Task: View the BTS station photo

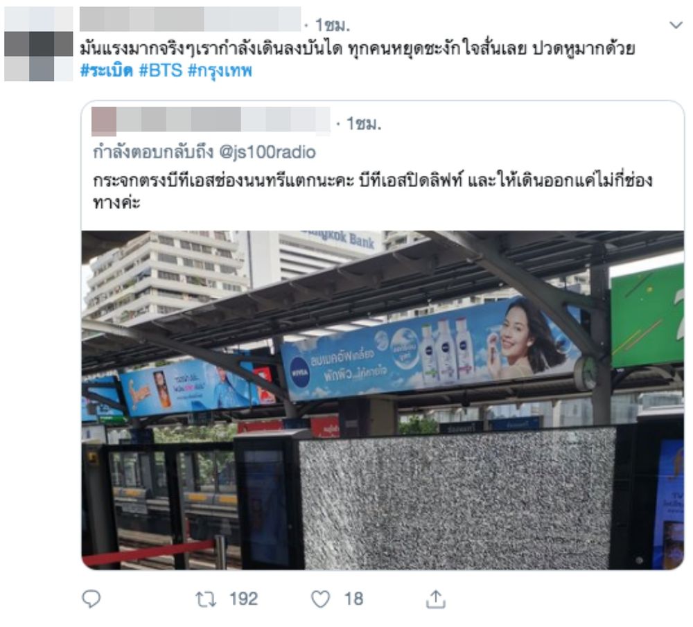Action: (x=383, y=400)
